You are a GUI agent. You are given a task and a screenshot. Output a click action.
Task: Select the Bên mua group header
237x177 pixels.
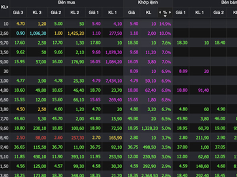pos(64,2)
